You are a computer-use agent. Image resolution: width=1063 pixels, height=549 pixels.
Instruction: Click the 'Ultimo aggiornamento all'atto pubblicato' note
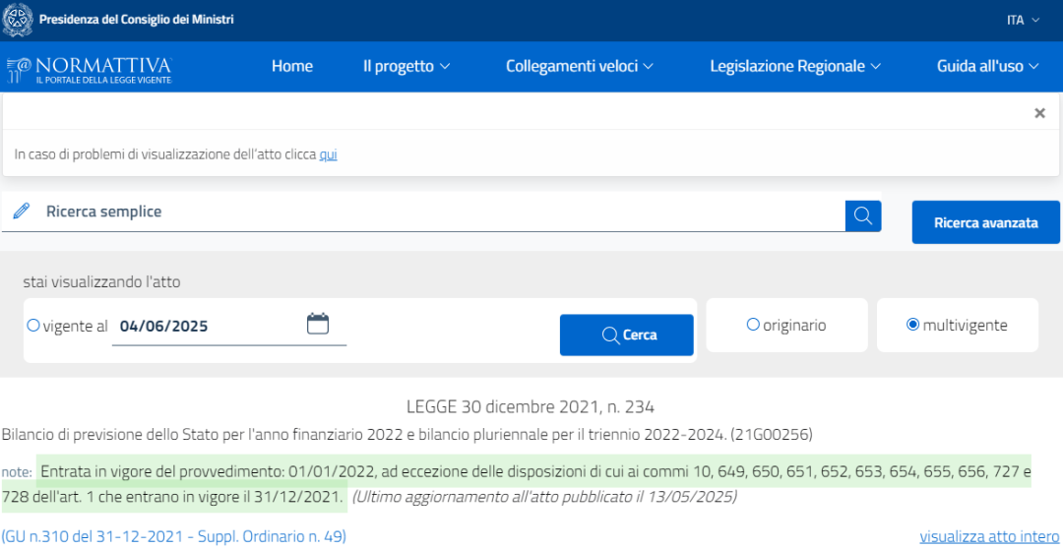tap(543, 497)
